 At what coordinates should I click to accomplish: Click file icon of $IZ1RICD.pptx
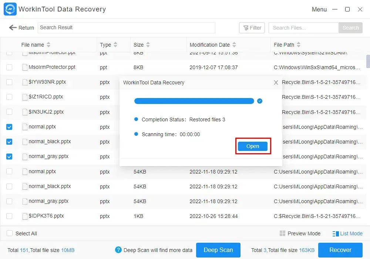pyautogui.click(x=25, y=97)
